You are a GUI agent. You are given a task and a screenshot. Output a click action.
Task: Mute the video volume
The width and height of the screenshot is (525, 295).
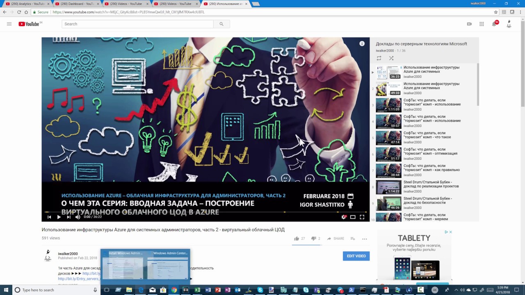point(78,217)
